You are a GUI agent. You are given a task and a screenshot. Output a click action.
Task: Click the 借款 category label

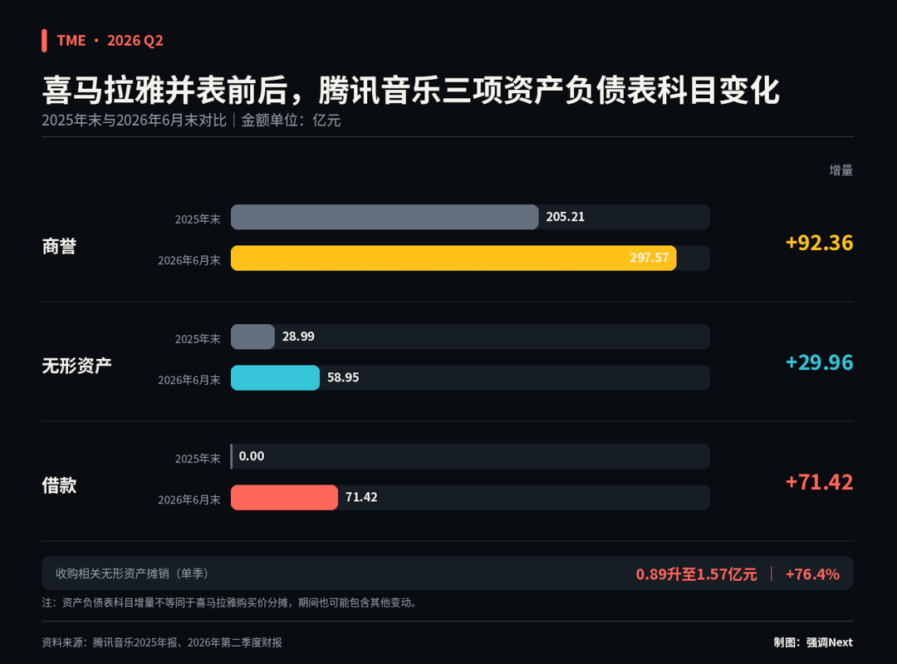[59, 485]
